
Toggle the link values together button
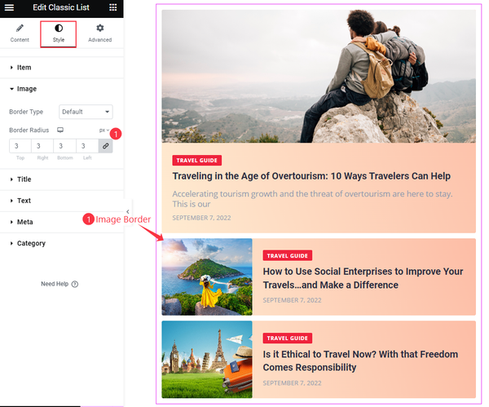[106, 146]
